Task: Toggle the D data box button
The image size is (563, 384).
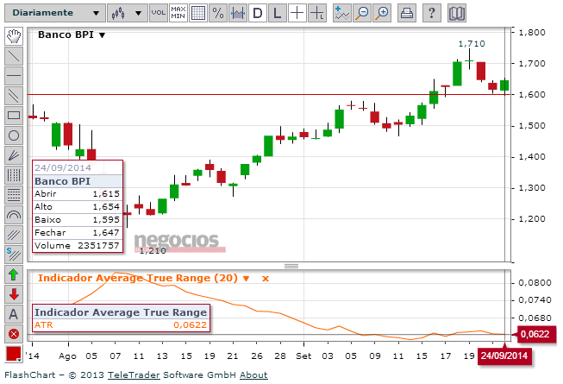Action: 258,13
